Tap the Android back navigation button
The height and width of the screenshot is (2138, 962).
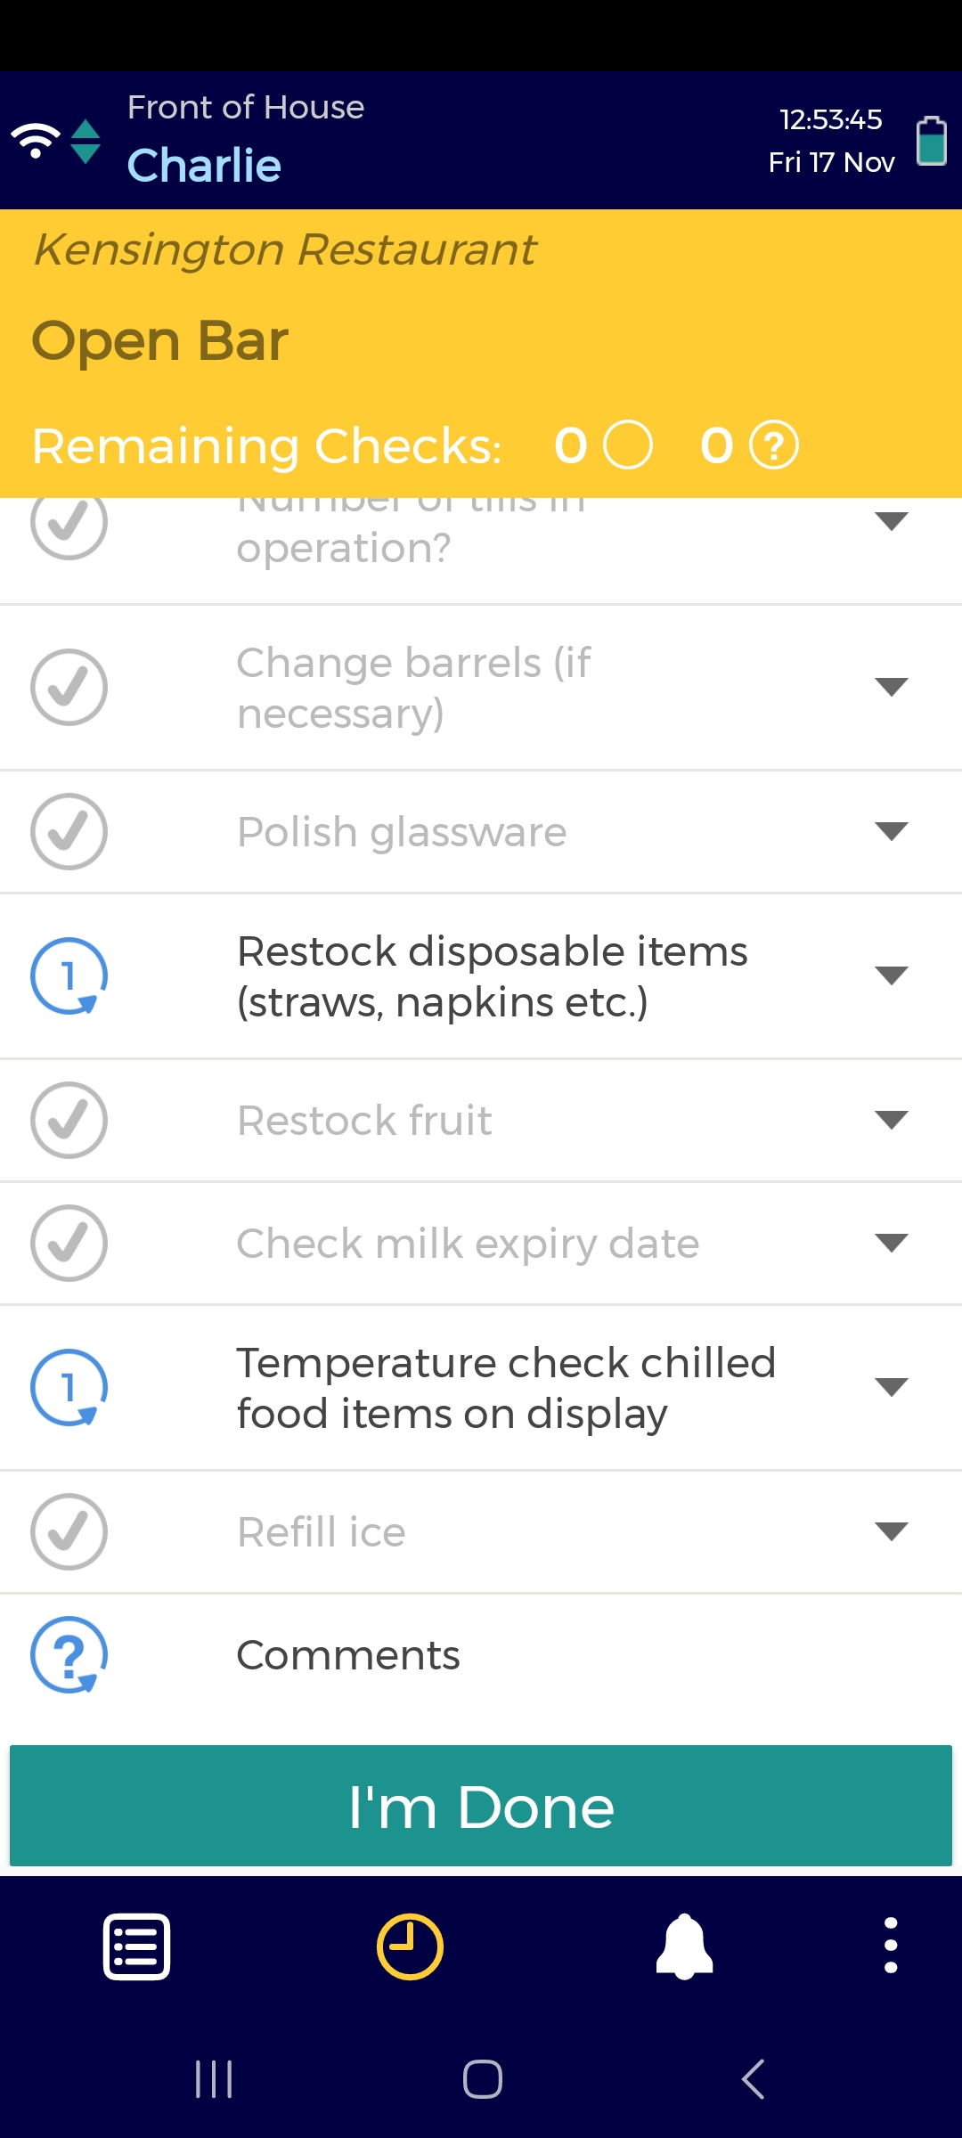(753, 2080)
